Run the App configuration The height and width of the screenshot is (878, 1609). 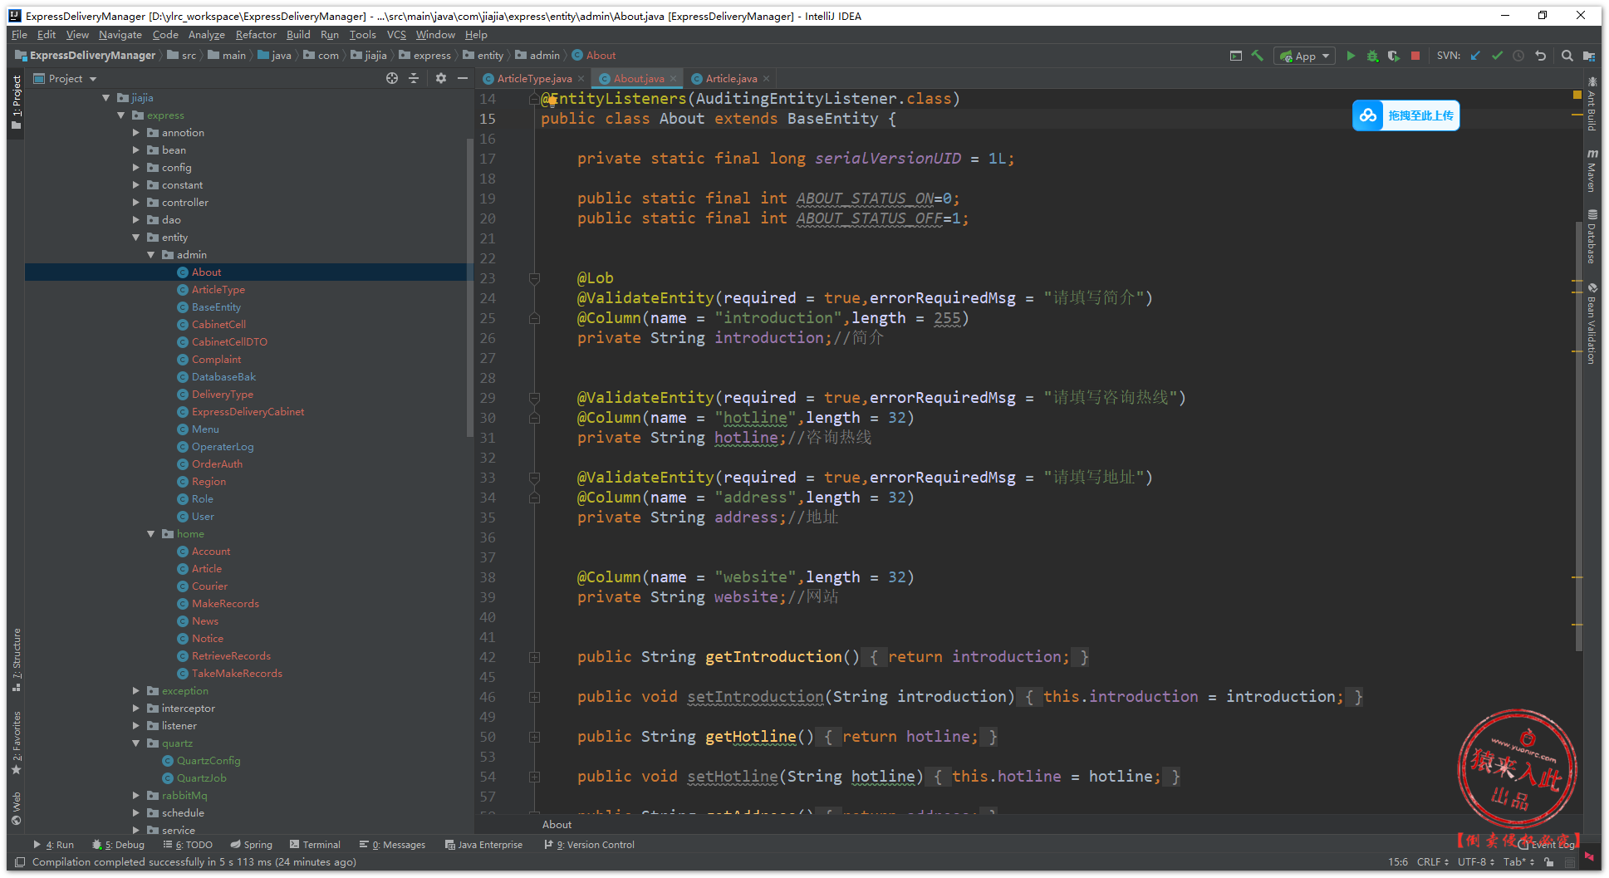click(1351, 56)
